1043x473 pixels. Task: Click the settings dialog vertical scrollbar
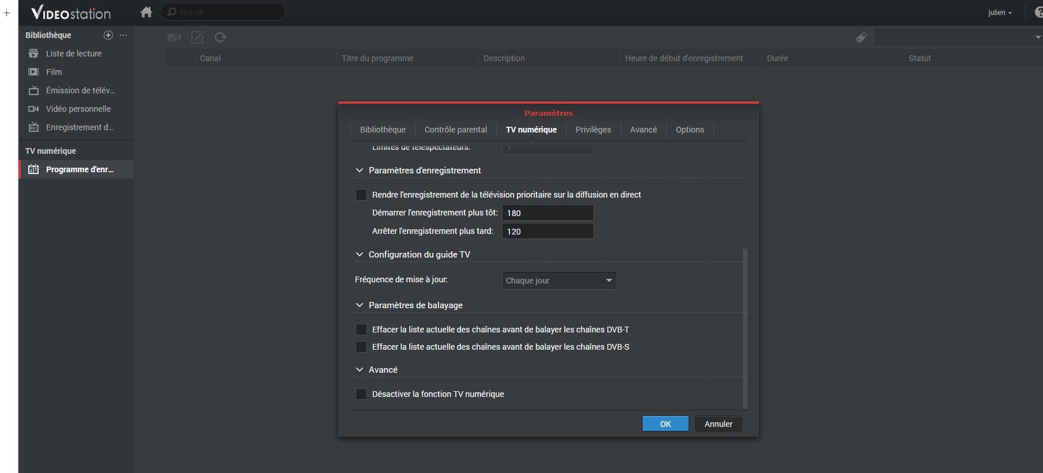(745, 328)
